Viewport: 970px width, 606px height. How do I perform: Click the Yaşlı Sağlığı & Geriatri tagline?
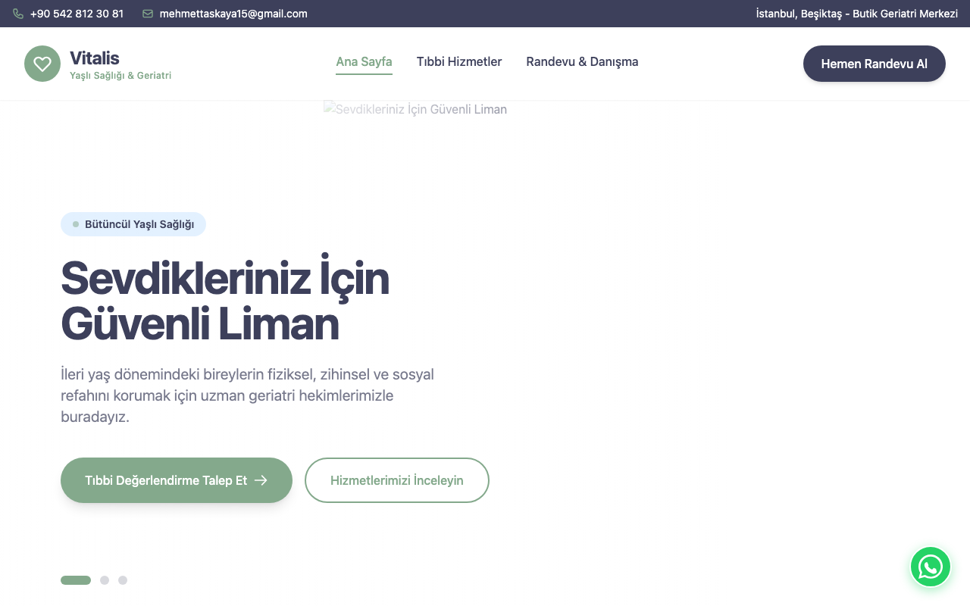tap(120, 76)
